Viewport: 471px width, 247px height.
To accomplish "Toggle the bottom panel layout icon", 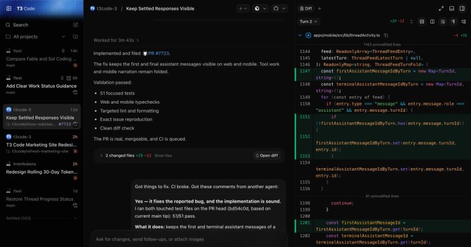I will tap(452, 9).
